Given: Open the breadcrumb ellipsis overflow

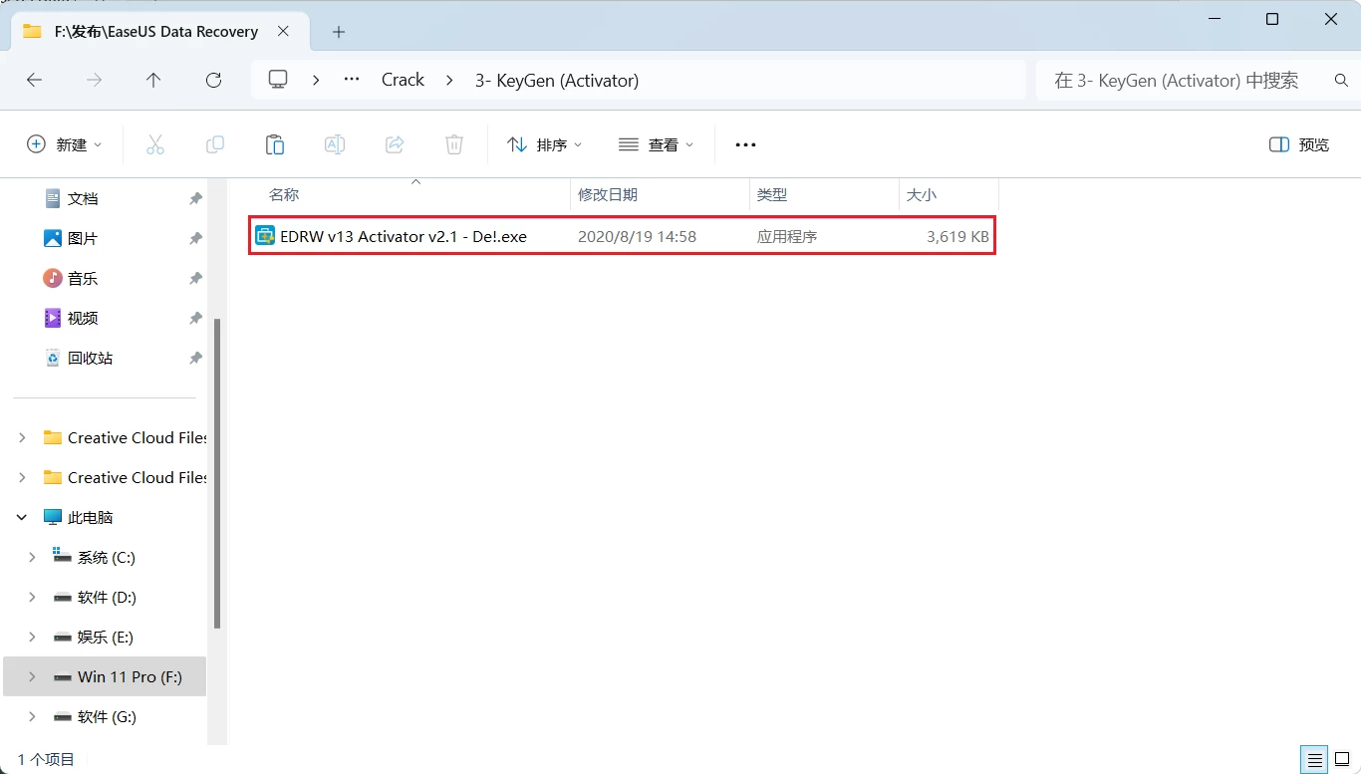Looking at the screenshot, I should click(352, 80).
